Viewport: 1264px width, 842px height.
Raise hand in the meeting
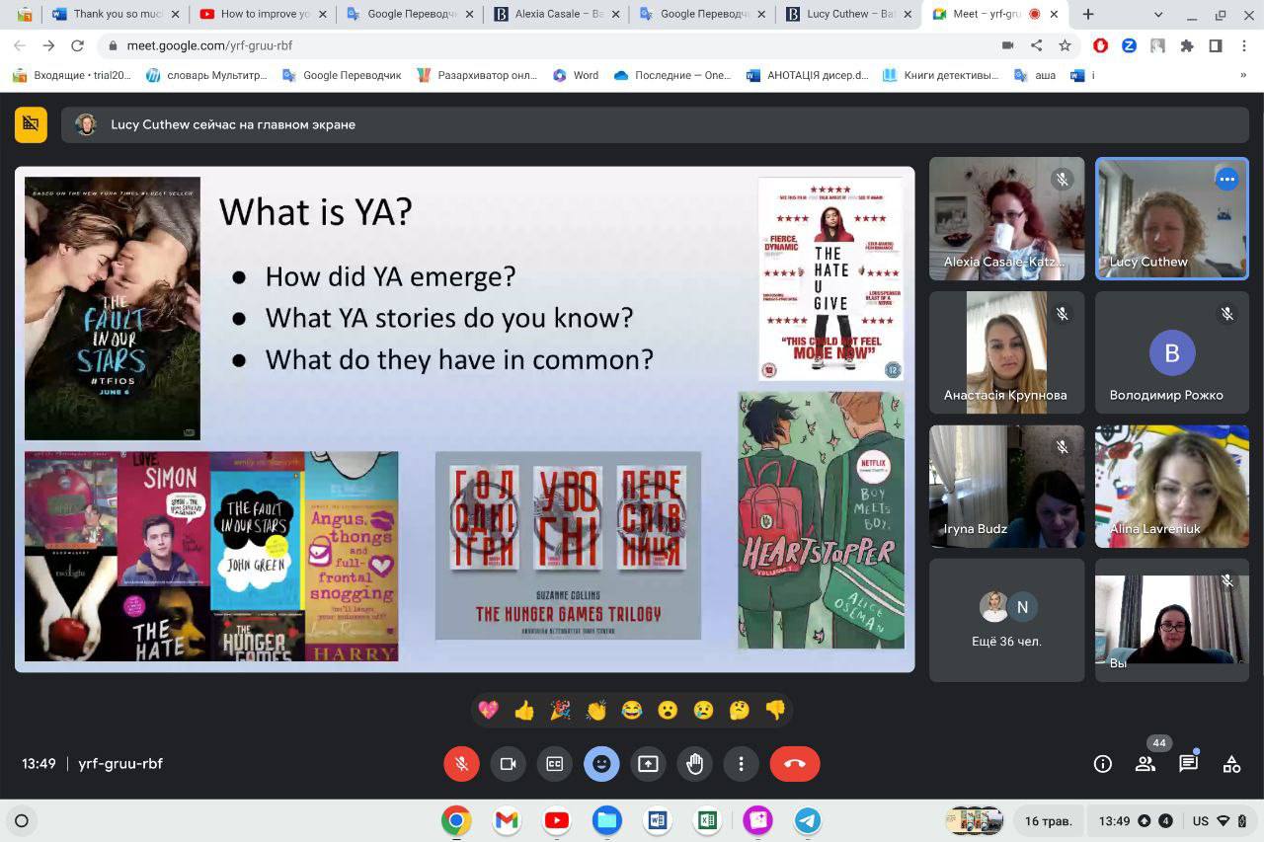coord(694,764)
